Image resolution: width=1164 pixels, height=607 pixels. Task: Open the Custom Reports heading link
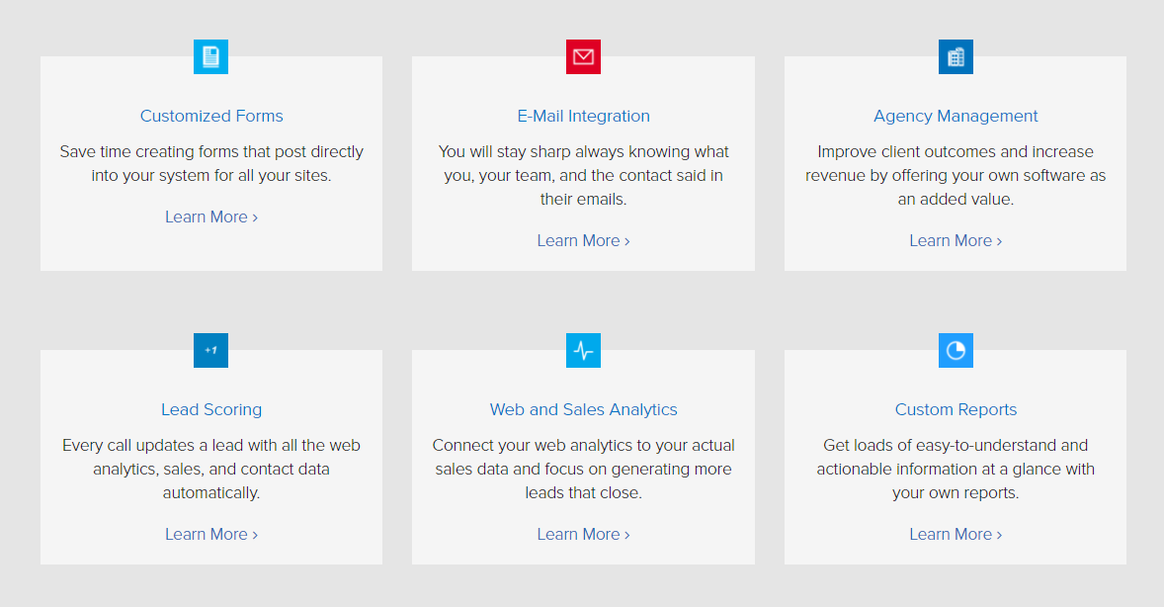point(956,409)
